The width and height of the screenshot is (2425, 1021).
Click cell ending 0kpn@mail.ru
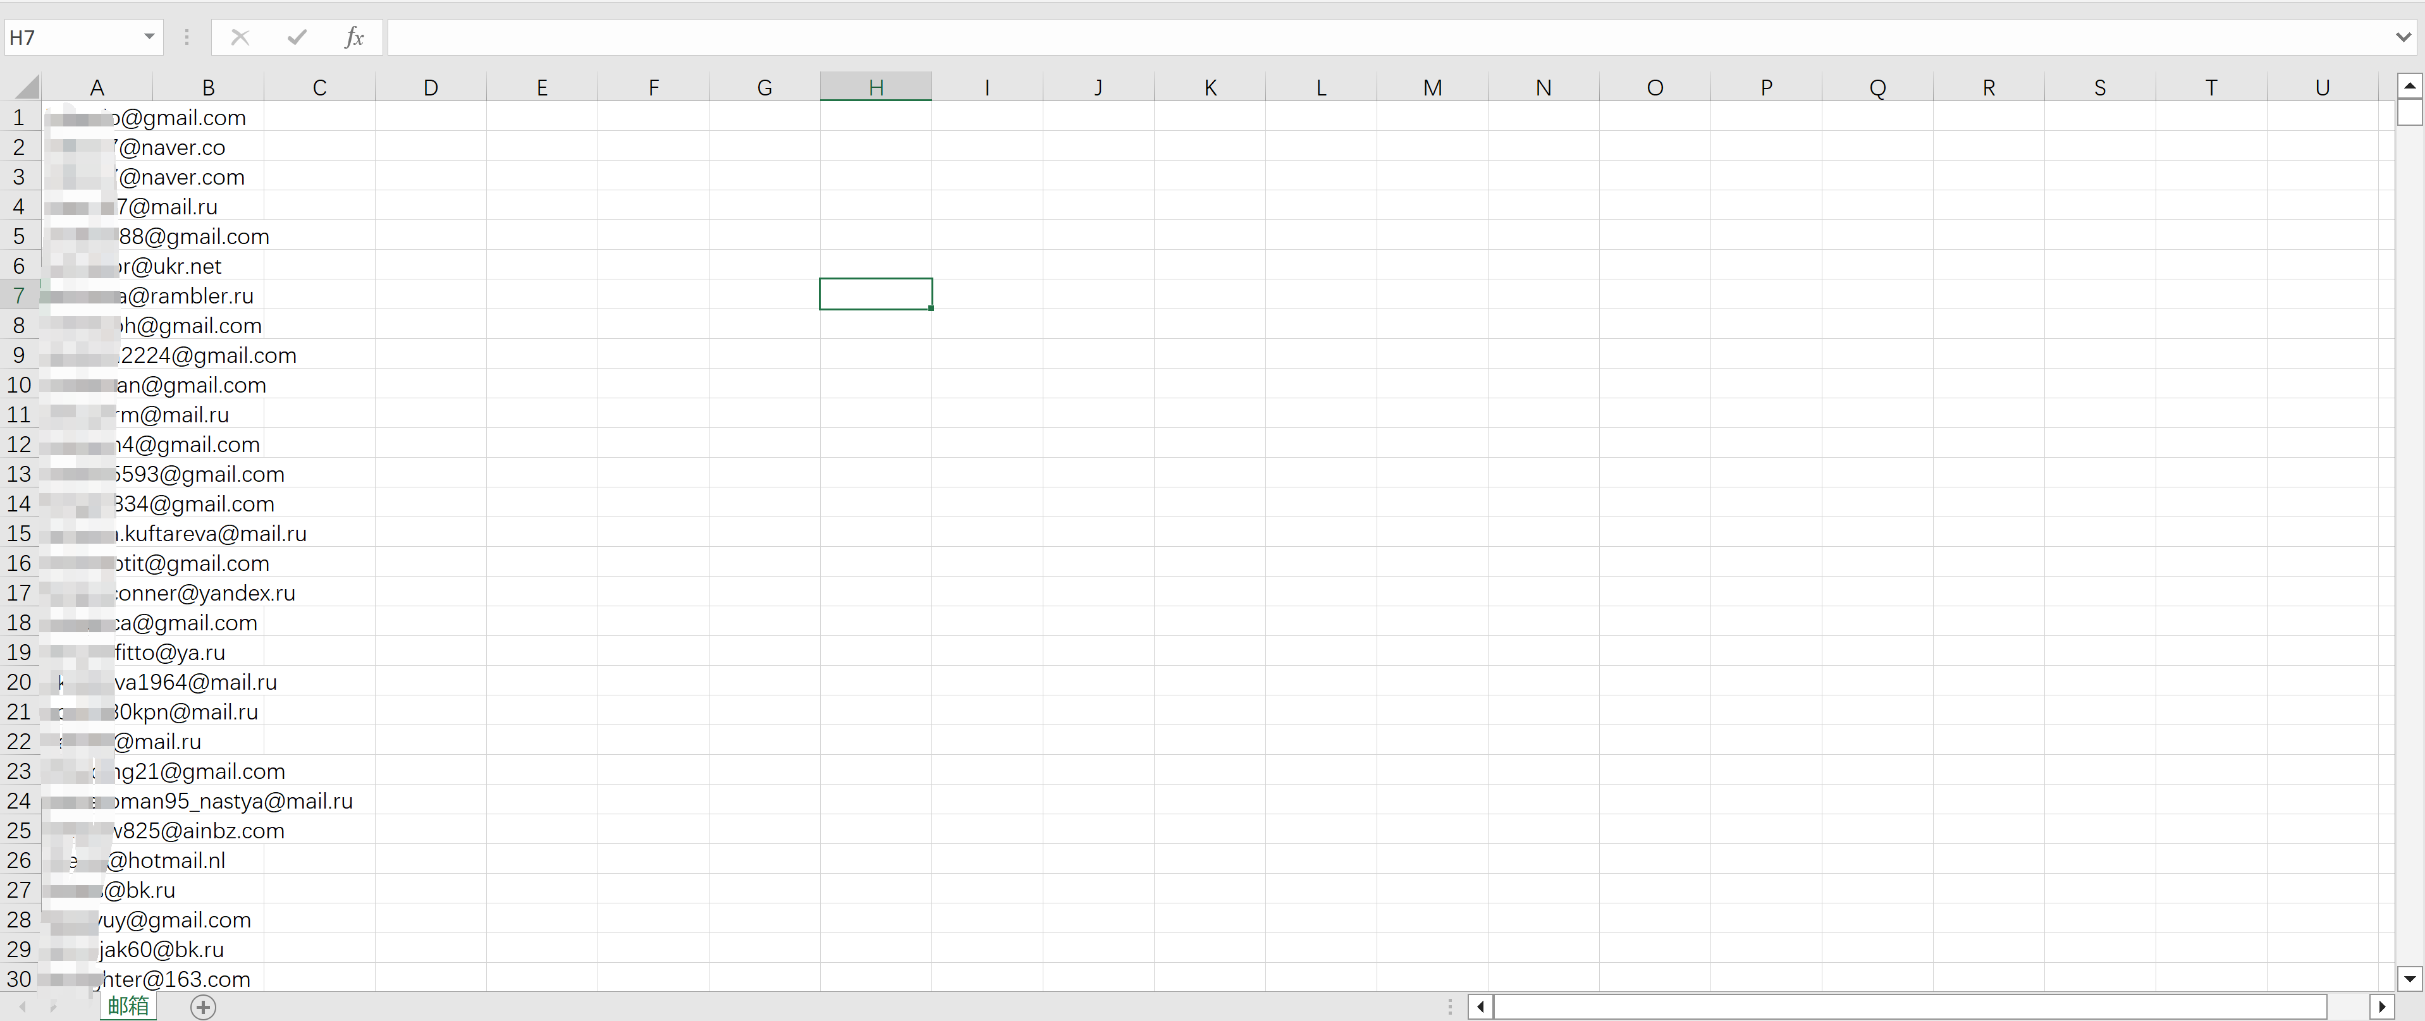pos(97,711)
